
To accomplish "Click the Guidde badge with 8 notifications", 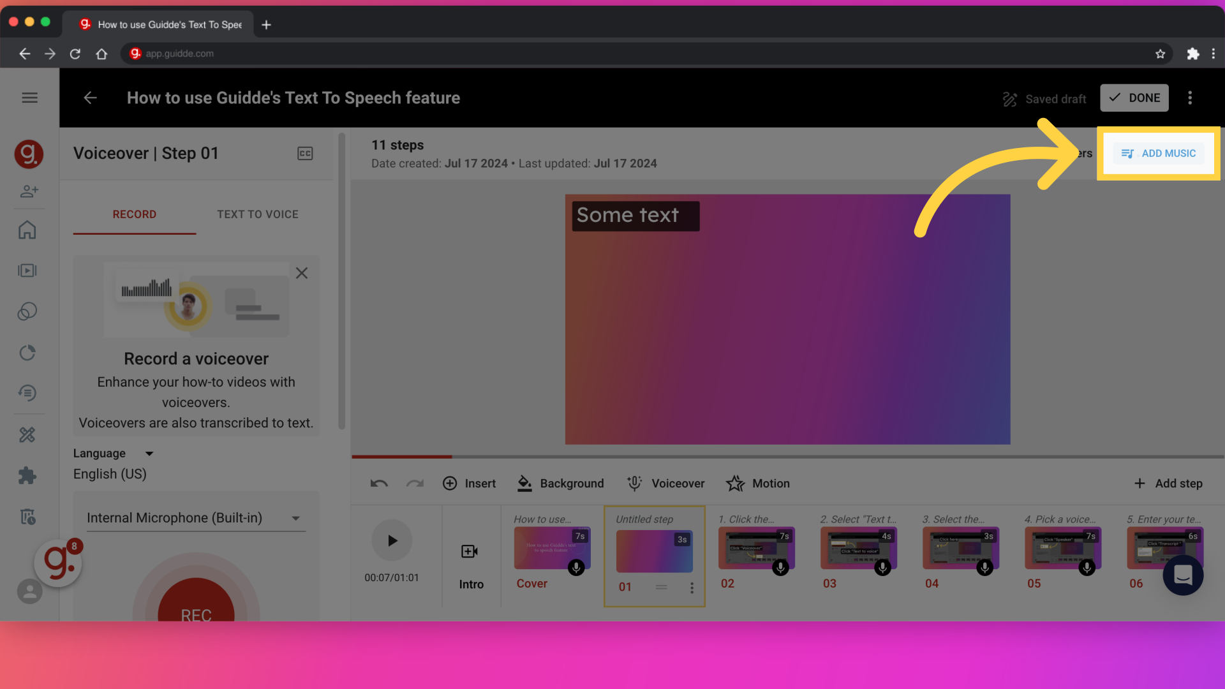I will click(x=59, y=563).
